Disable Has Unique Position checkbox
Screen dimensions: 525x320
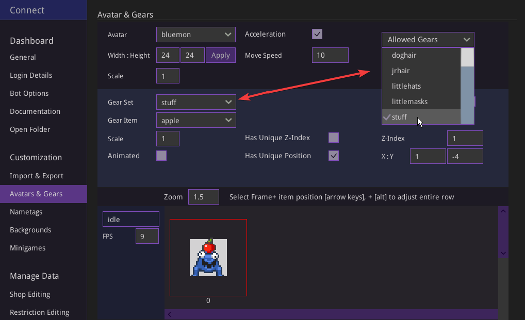click(334, 156)
